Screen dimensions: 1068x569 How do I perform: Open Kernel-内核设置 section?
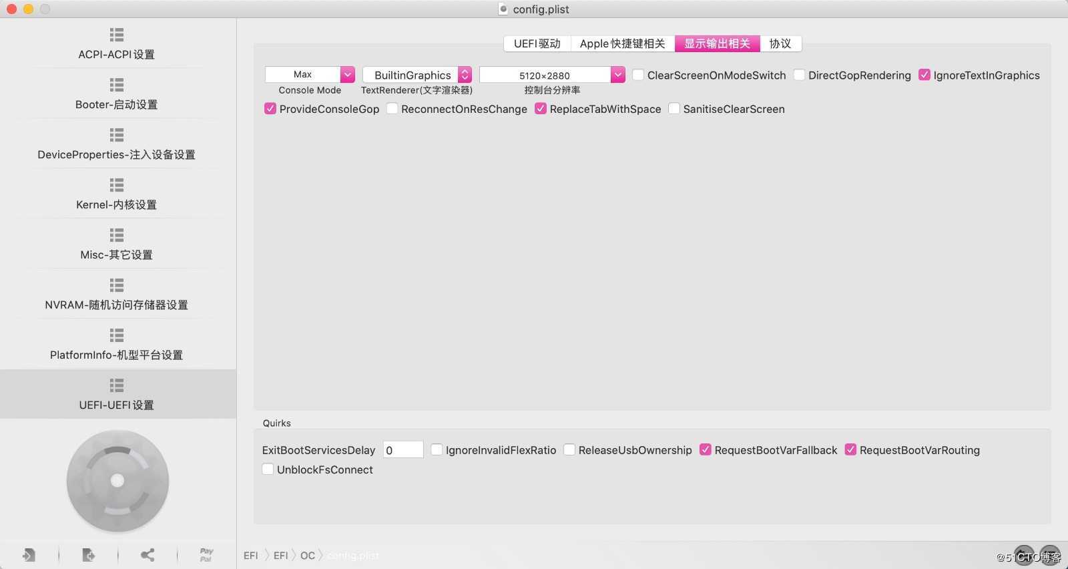(x=117, y=194)
